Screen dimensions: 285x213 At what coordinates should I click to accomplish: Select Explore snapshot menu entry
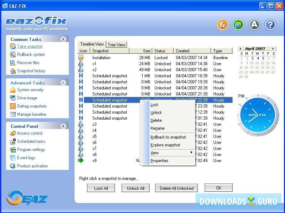(x=166, y=145)
